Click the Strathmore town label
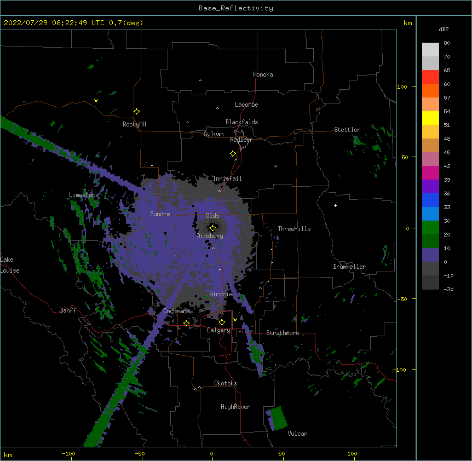The width and height of the screenshot is (472, 461). tap(283, 333)
